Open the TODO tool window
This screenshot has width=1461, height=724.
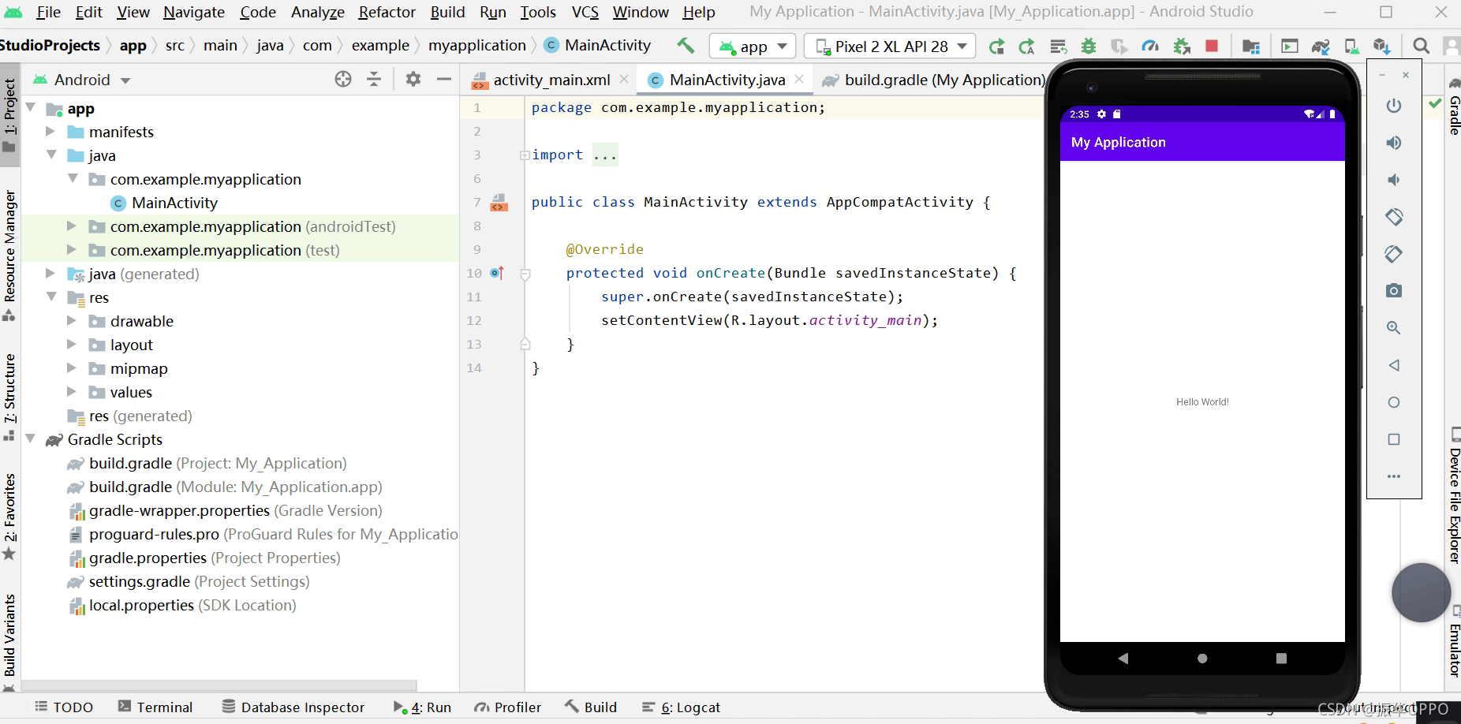click(x=64, y=707)
